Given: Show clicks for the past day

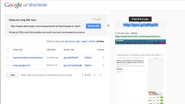Looking at the screenshot, I should (x=78, y=41).
